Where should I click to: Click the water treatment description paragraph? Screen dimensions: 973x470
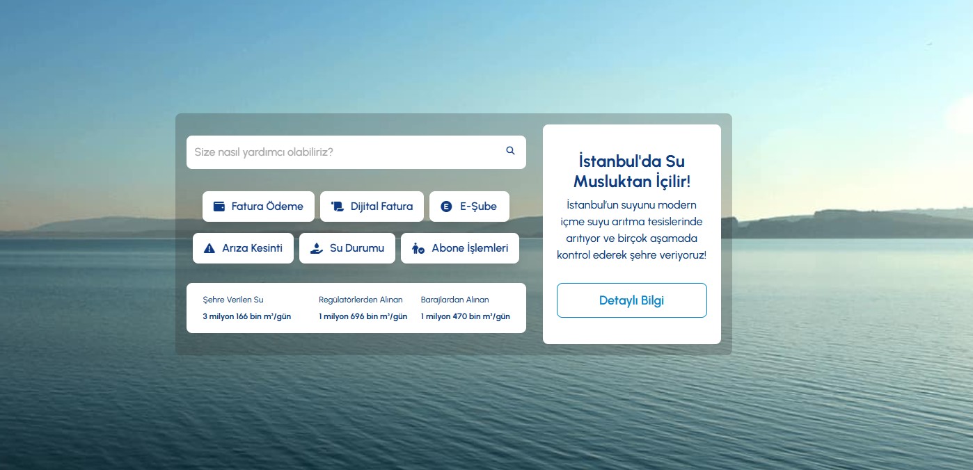631,230
